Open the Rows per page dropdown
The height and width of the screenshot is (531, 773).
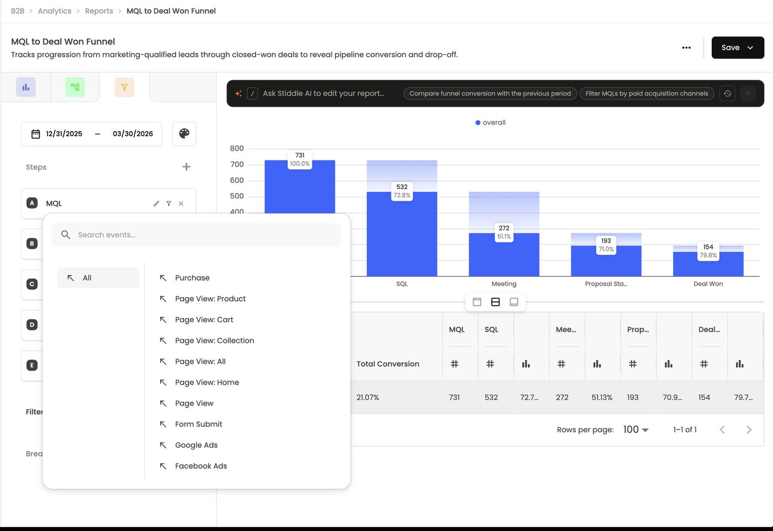tap(636, 430)
